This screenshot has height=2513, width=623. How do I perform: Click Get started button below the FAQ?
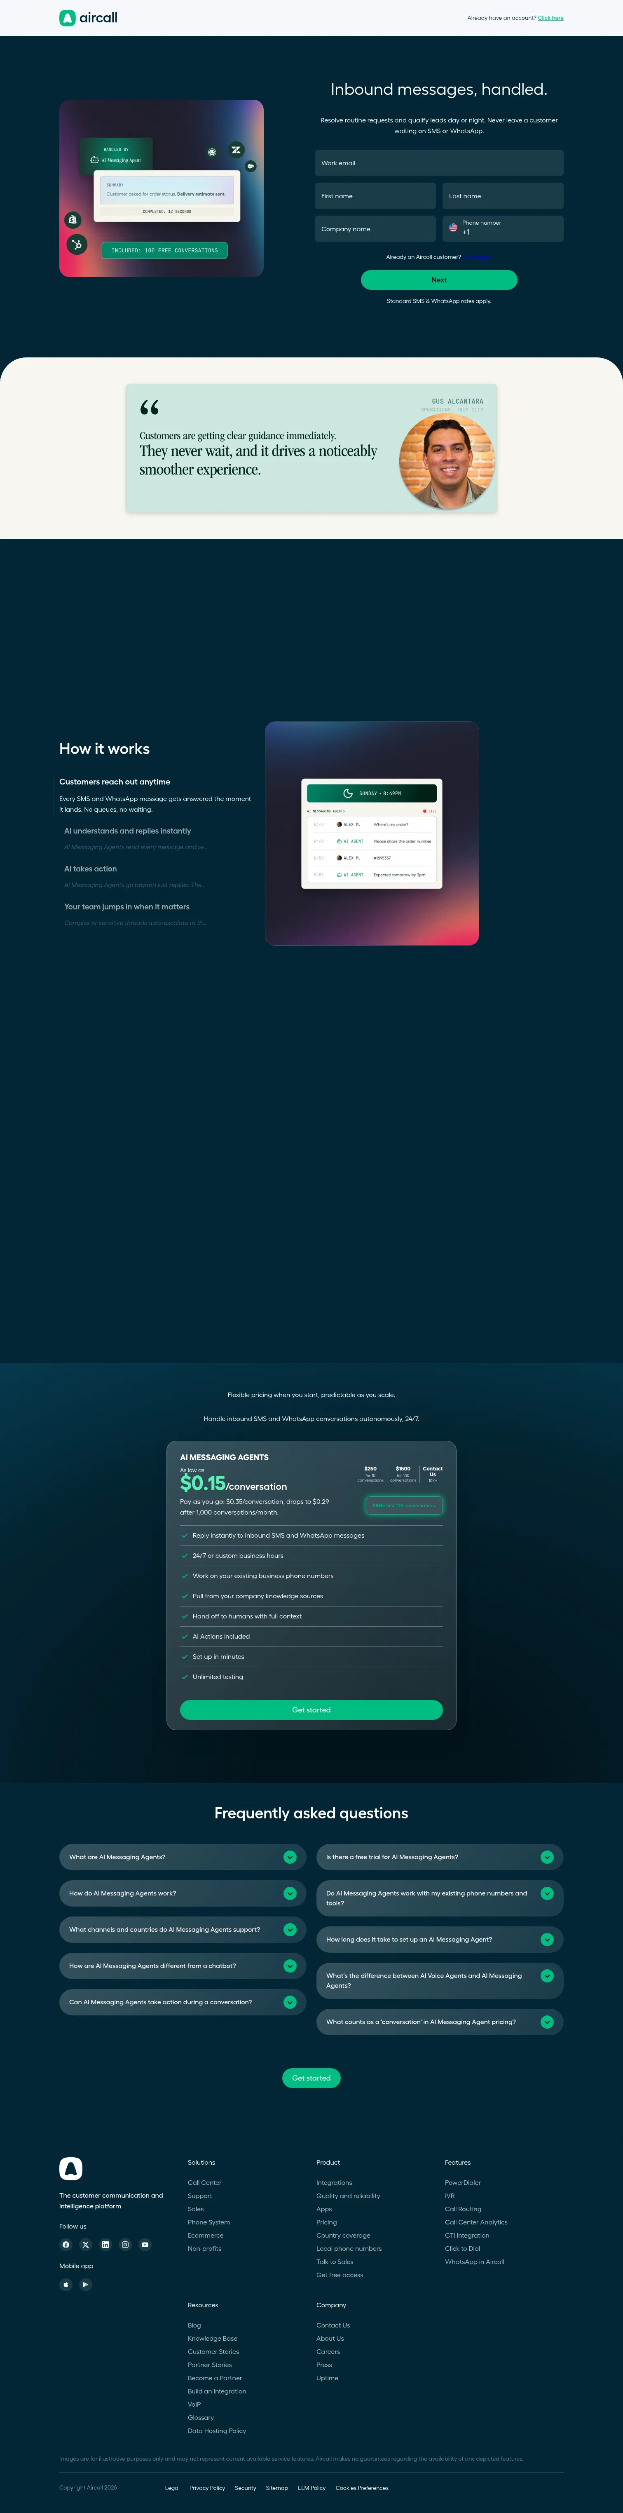(x=311, y=2078)
